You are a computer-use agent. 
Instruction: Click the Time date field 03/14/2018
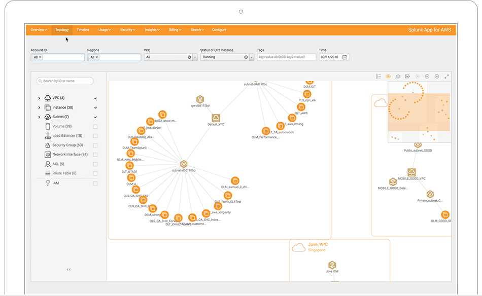(334, 57)
